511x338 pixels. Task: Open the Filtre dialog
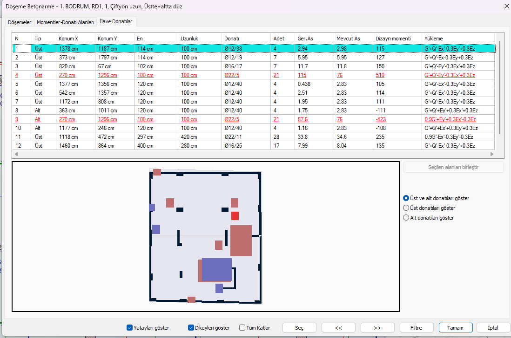pyautogui.click(x=416, y=328)
